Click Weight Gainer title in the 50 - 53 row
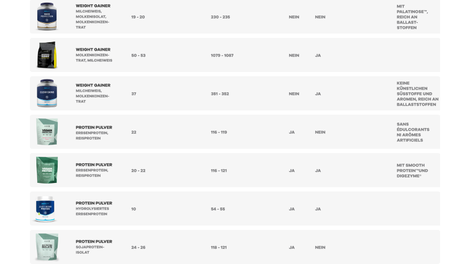The height and width of the screenshot is (264, 470). pyautogui.click(x=93, y=50)
